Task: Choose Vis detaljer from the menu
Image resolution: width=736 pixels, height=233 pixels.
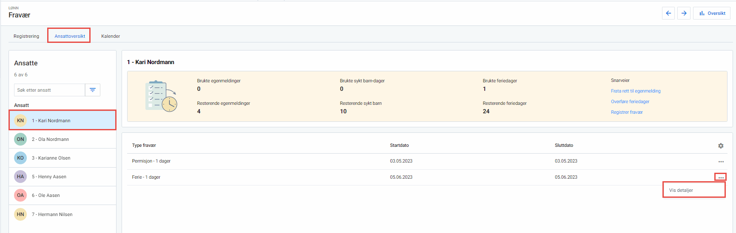Action: click(x=694, y=190)
